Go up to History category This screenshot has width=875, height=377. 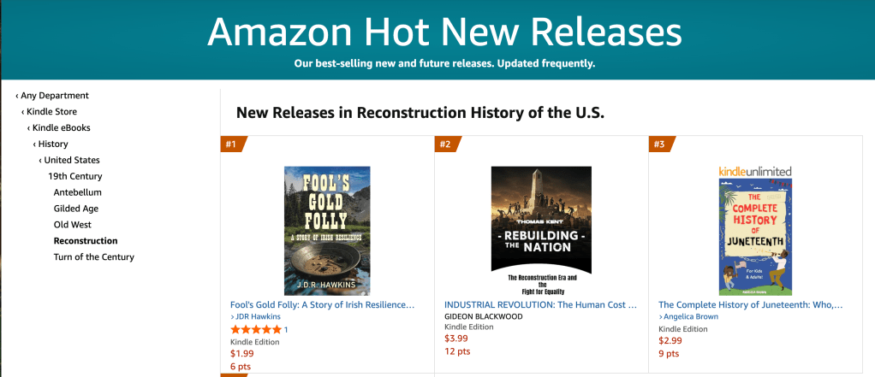(52, 144)
